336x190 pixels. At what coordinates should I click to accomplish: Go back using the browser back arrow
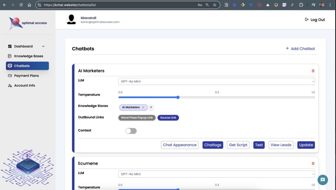(x=5, y=5)
